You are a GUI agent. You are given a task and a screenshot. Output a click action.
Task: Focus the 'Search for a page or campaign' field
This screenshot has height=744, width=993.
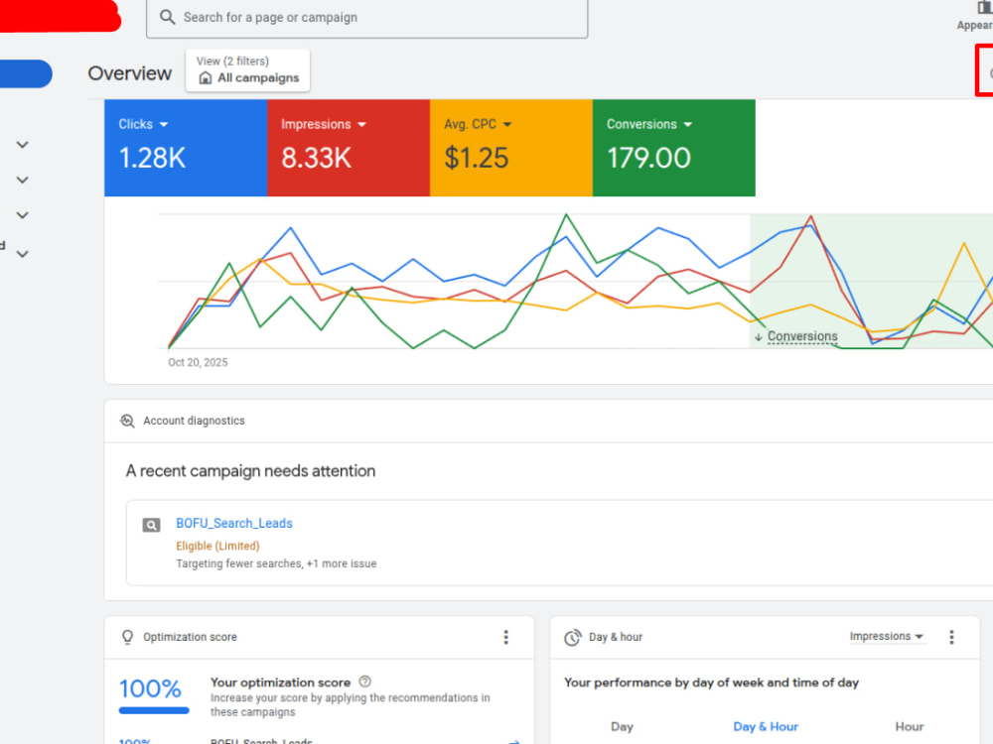366,18
